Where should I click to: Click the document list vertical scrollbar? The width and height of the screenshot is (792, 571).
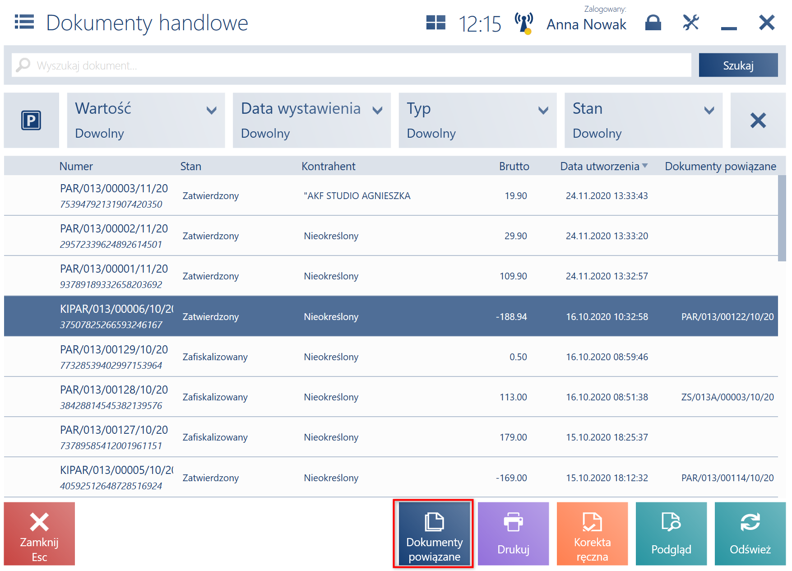(782, 218)
